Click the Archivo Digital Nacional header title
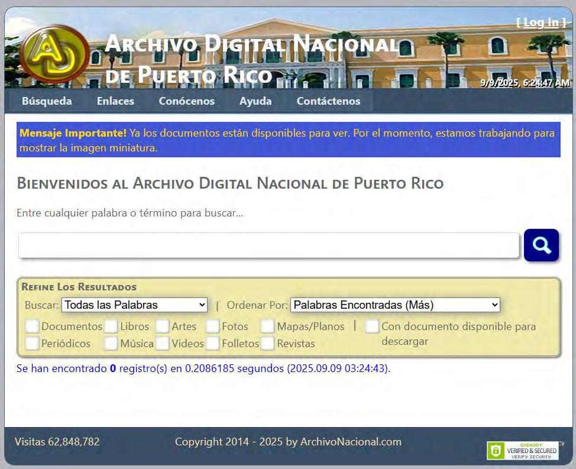576x469 pixels. 252,59
